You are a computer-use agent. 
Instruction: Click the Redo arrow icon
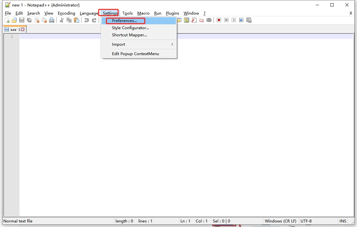point(94,20)
